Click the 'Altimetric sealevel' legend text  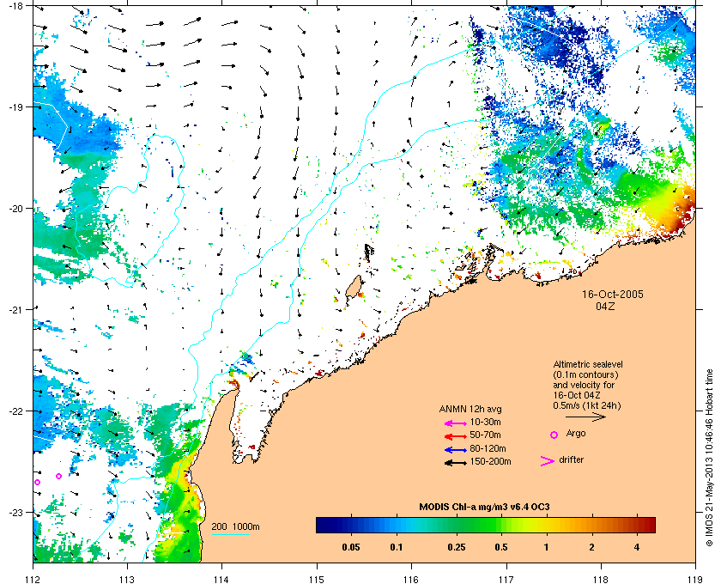(588, 364)
